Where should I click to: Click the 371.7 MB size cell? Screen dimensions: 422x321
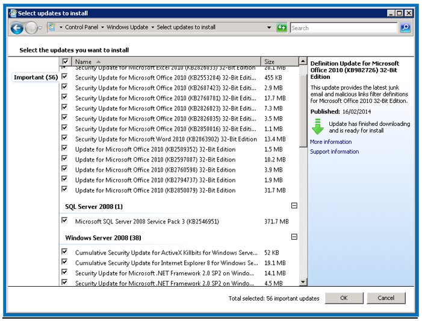coord(276,222)
